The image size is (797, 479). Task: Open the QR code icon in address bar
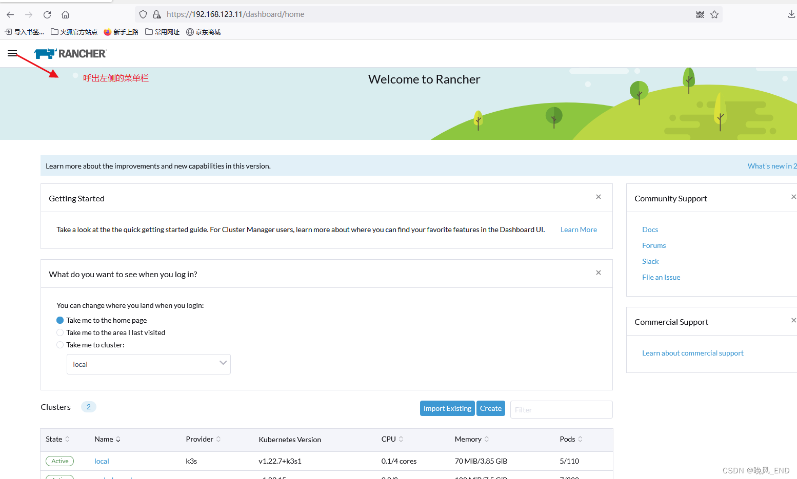point(700,14)
